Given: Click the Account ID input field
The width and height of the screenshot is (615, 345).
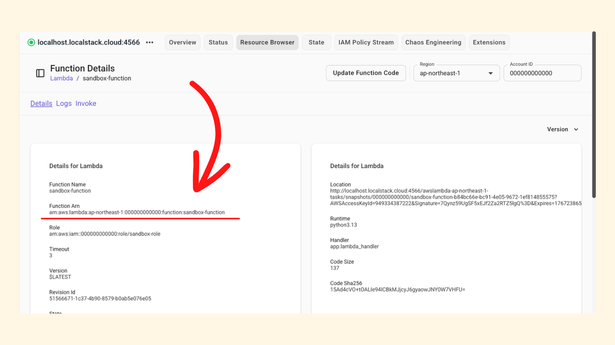Looking at the screenshot, I should click(x=542, y=73).
